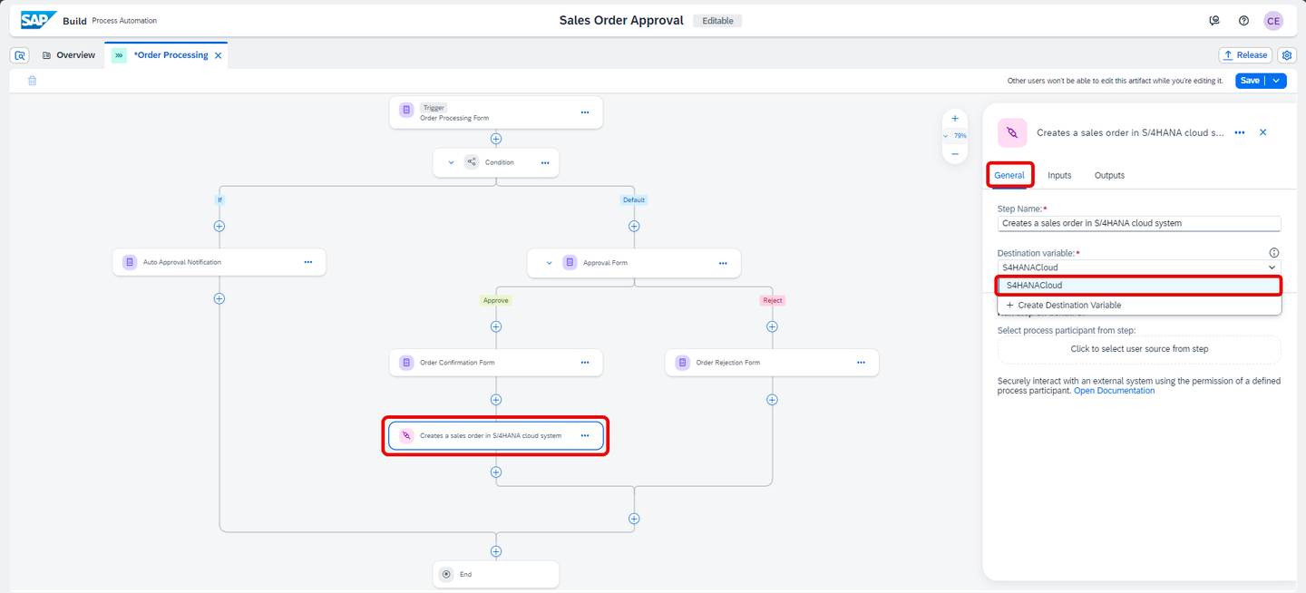Choose Create Destination Variable option

click(x=1138, y=306)
